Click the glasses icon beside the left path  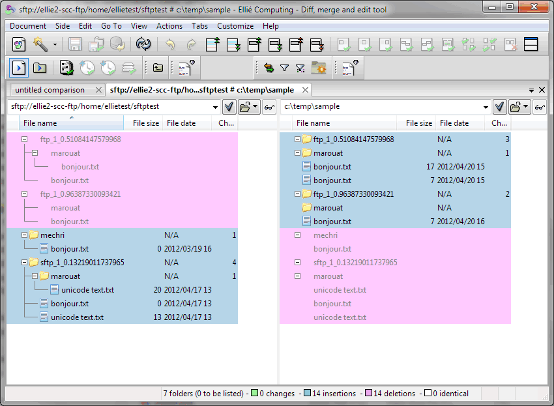[x=269, y=107]
